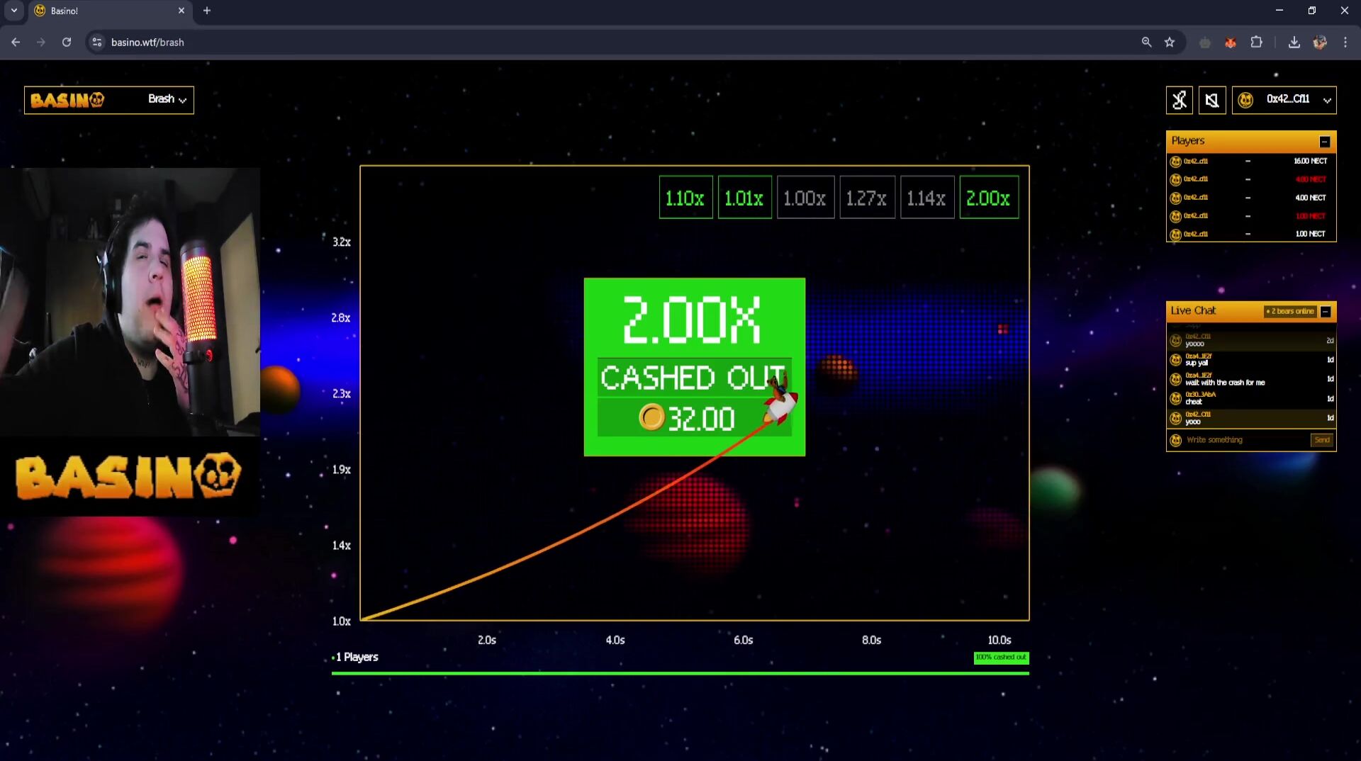Select the Basino! browser tab
The width and height of the screenshot is (1361, 761).
point(110,11)
